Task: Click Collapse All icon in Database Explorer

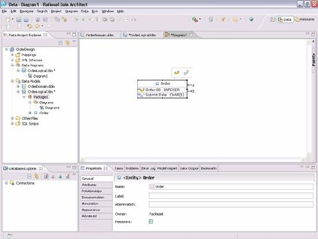Action: click(x=30, y=177)
